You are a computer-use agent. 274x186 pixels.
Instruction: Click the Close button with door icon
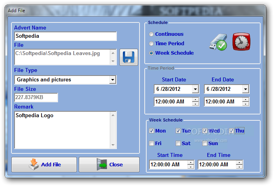coord(109,164)
